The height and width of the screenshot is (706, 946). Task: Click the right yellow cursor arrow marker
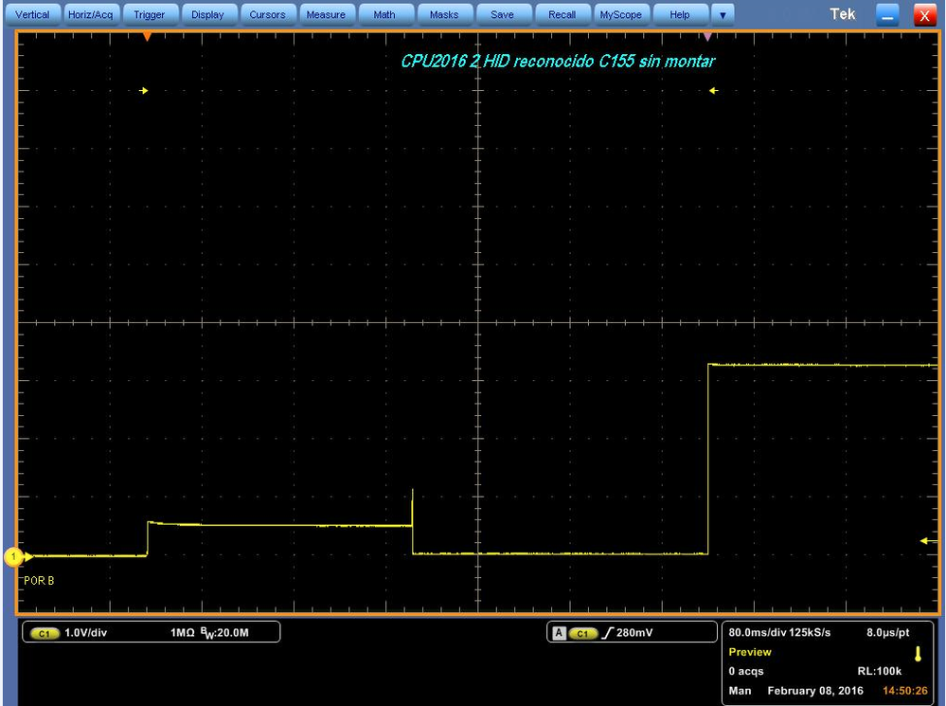pyautogui.click(x=714, y=91)
